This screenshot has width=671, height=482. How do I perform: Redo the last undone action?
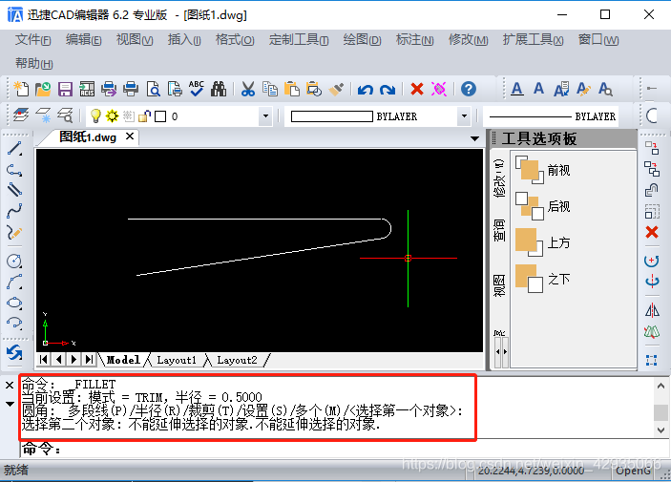[x=388, y=90]
